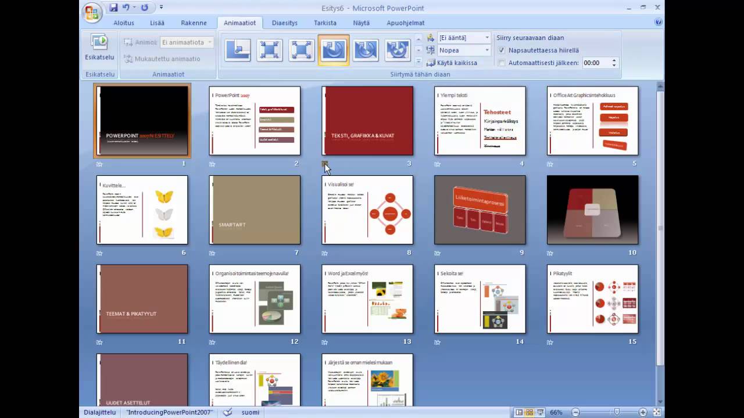Screen dimensions: 744x418
Task: Increase the automatic advance time stepper
Action: point(614,60)
